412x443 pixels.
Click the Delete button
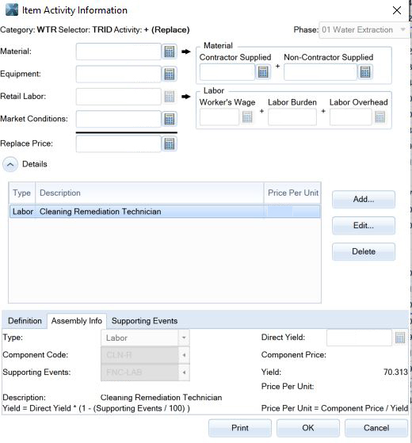364,251
